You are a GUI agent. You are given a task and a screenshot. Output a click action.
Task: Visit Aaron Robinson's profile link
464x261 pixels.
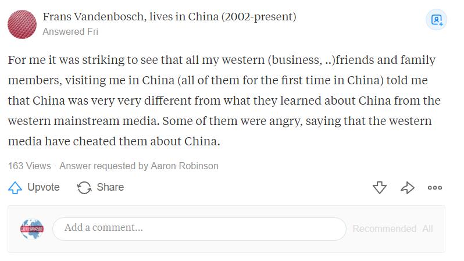click(184, 166)
